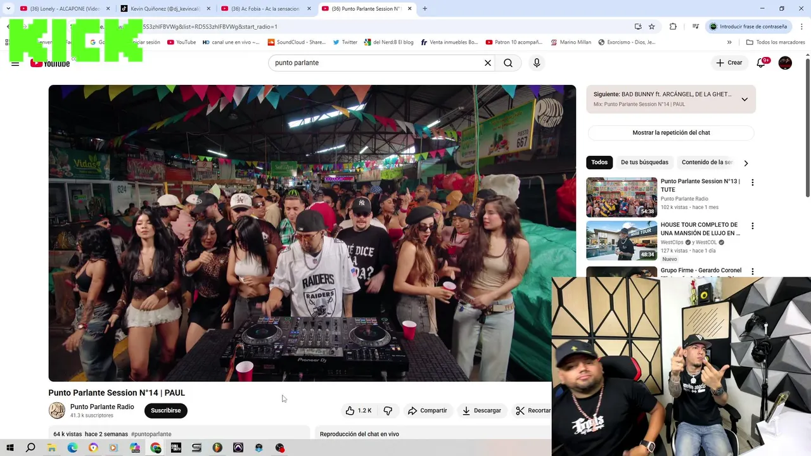Open HOUSE TOUR COMPLETO video thumbnail
This screenshot has height=456, width=811.
click(x=622, y=241)
